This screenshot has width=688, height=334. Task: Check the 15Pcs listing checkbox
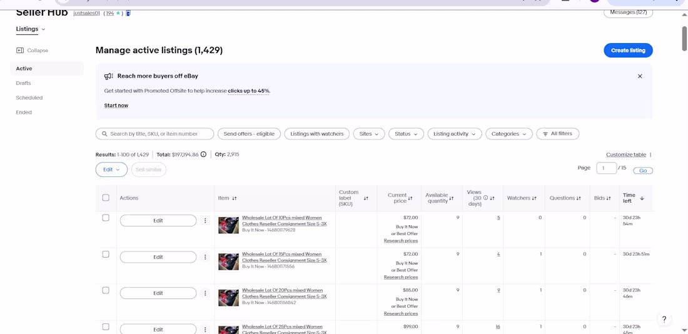[106, 254]
